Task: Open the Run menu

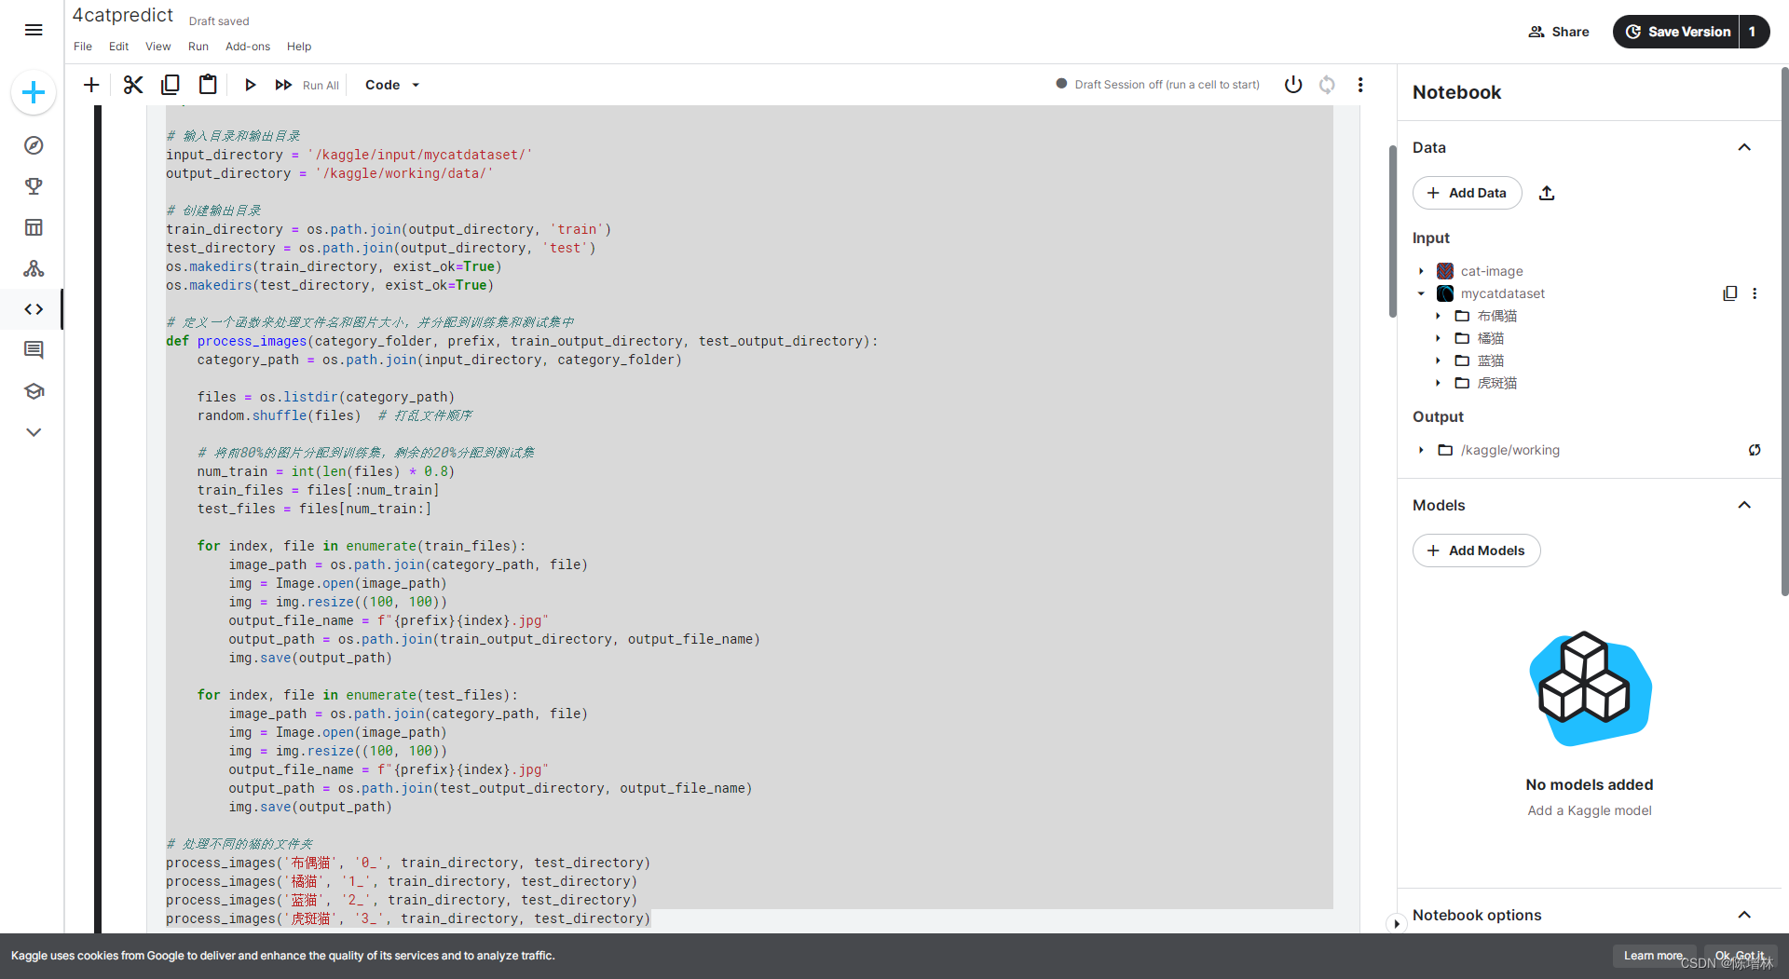Action: click(198, 47)
